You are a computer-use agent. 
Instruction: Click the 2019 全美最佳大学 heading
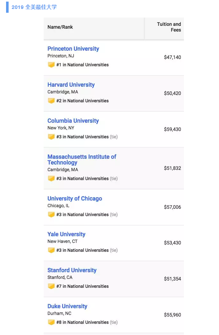point(34,7)
